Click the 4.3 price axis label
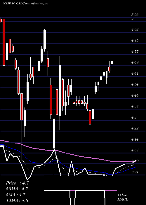146x205 pixels. coord(134,117)
